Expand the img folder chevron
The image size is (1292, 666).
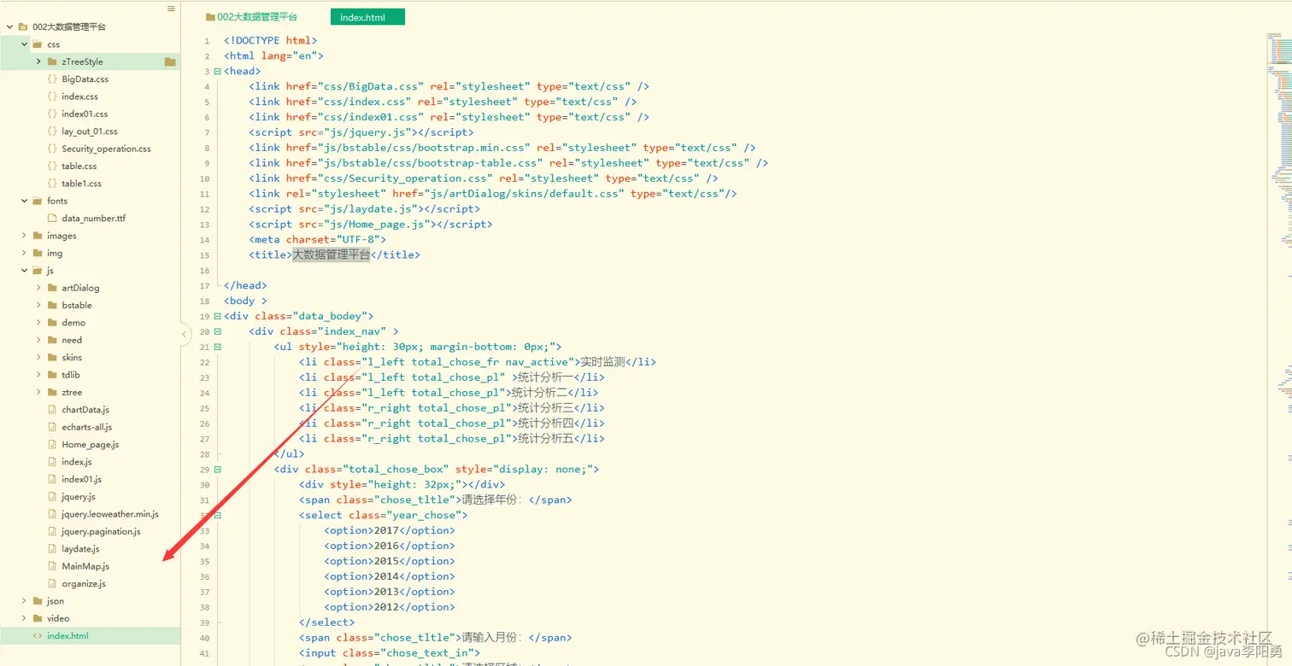24,253
